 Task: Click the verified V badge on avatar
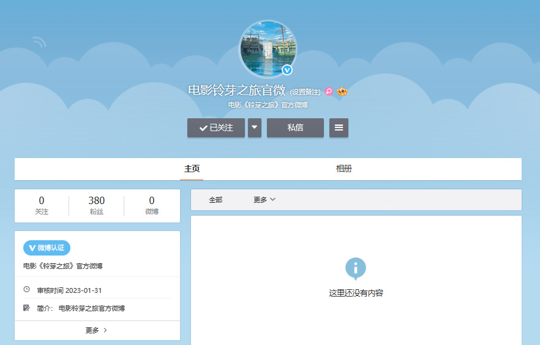coord(287,69)
